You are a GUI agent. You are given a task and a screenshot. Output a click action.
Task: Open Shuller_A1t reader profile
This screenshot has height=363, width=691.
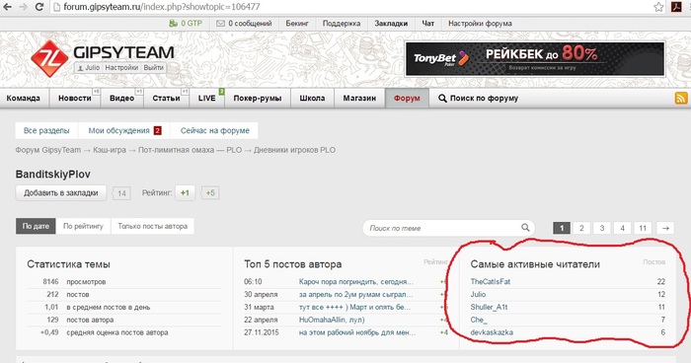click(x=489, y=307)
